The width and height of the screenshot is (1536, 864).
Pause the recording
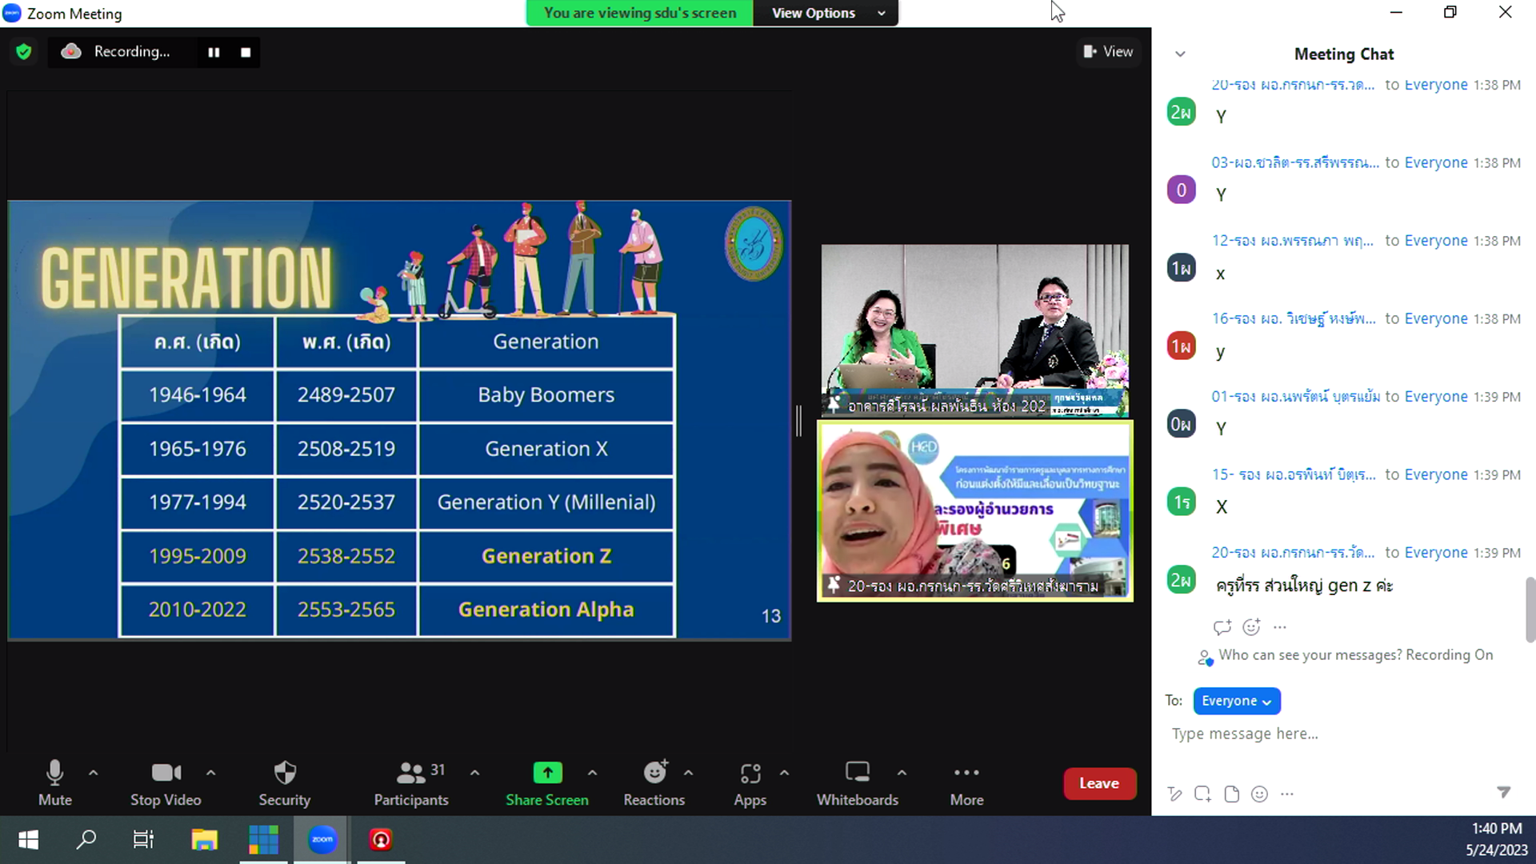click(x=214, y=52)
